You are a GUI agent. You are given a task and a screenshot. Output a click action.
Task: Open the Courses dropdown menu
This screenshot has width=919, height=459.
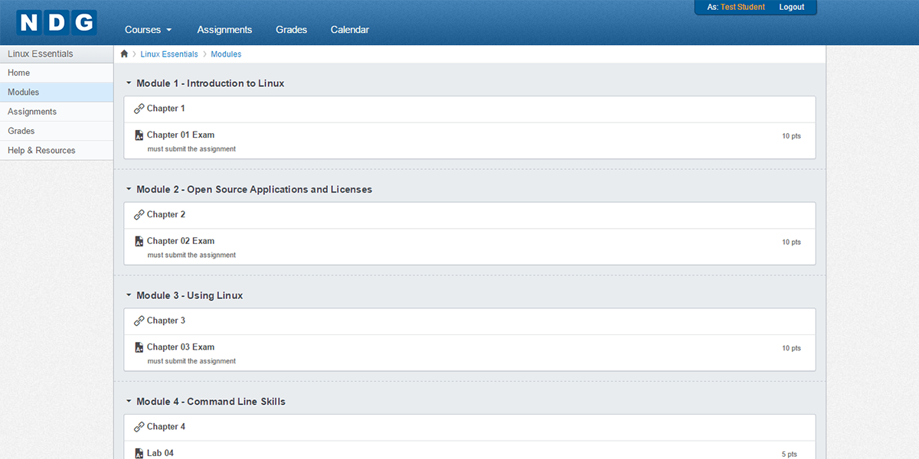click(x=148, y=30)
